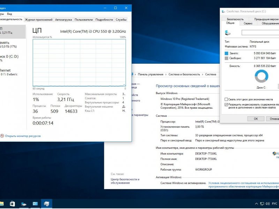The height and width of the screenshot is (209, 279).
Task: Expand arrow after Панель управления breadcrumb
Action: (x=166, y=74)
